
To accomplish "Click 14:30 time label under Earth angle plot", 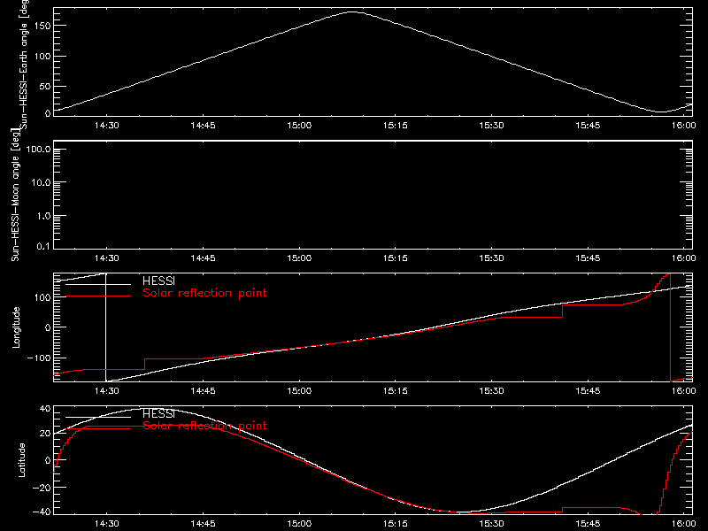I will (107, 125).
